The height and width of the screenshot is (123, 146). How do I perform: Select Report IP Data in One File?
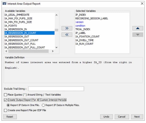8,105
